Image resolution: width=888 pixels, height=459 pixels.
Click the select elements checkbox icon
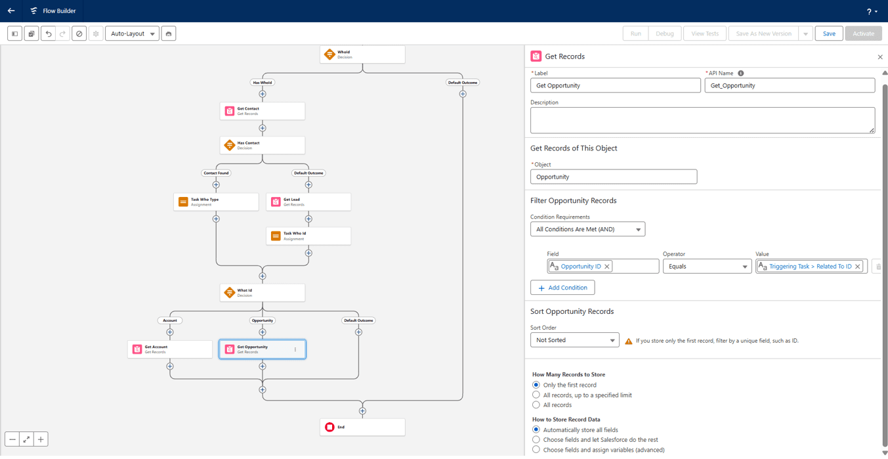[32, 33]
